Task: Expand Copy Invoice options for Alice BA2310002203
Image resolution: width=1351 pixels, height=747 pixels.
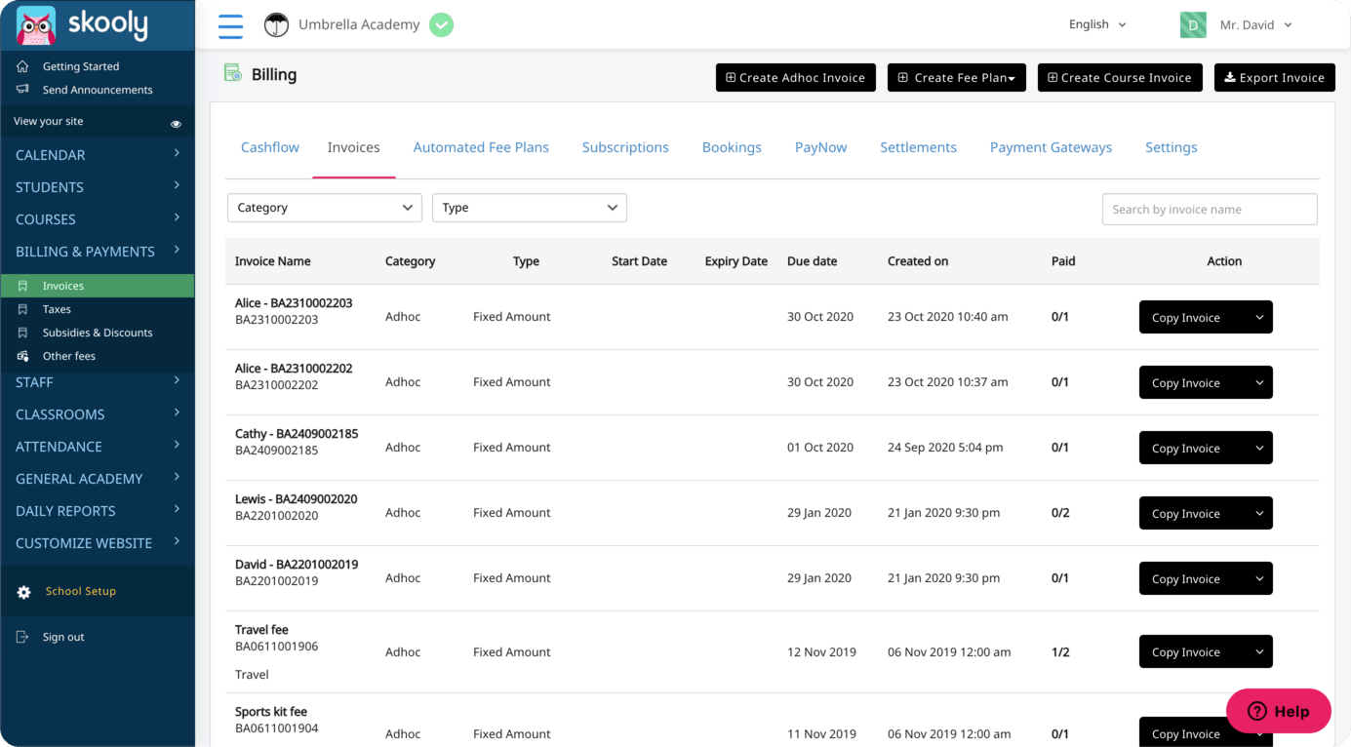Action: [1258, 317]
